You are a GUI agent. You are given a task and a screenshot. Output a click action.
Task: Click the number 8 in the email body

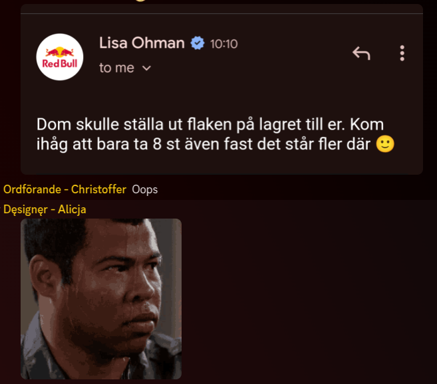157,144
